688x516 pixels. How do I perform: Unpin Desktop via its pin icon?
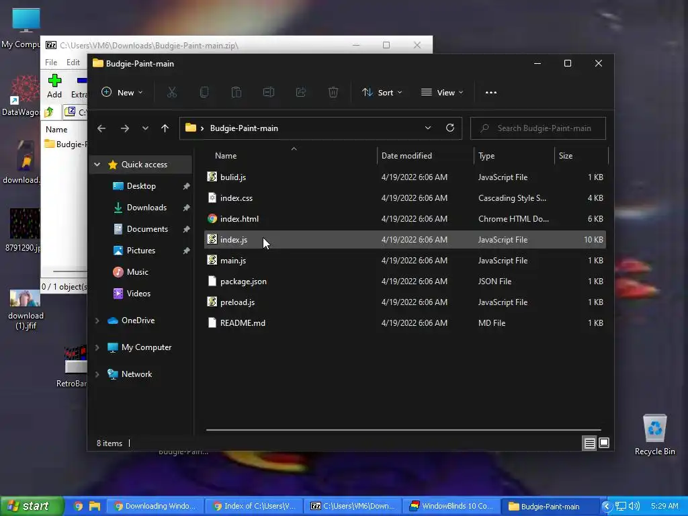[186, 186]
